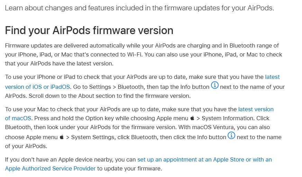Click the "System Settings" text

(x=91, y=137)
